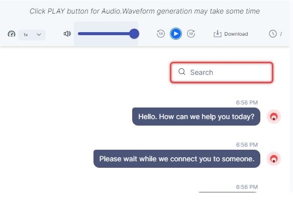Click the volume slider handle
Image resolution: width=293 pixels, height=210 pixels.
point(134,34)
